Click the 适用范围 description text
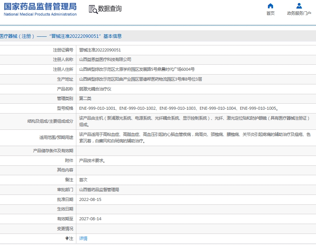Viewport: 316px width, 246px height. 195,137
